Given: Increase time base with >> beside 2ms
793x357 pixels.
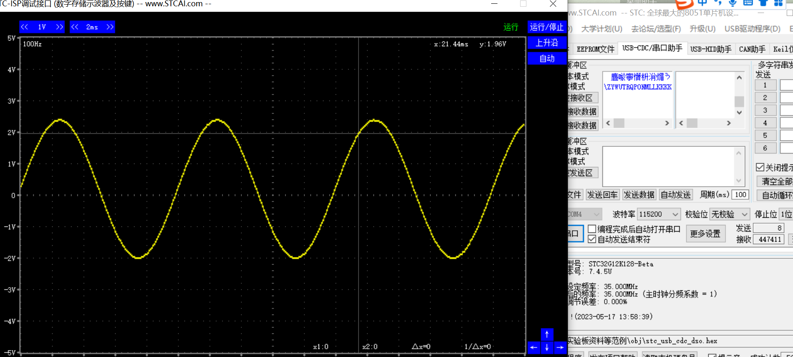Looking at the screenshot, I should 110,27.
